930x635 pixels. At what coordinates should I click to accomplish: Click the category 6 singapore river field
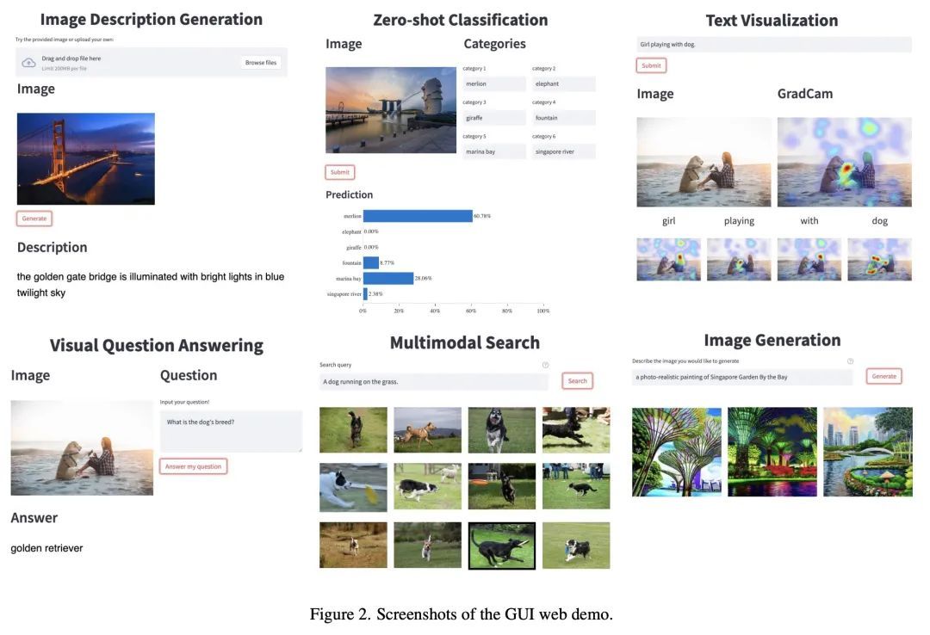tap(563, 151)
